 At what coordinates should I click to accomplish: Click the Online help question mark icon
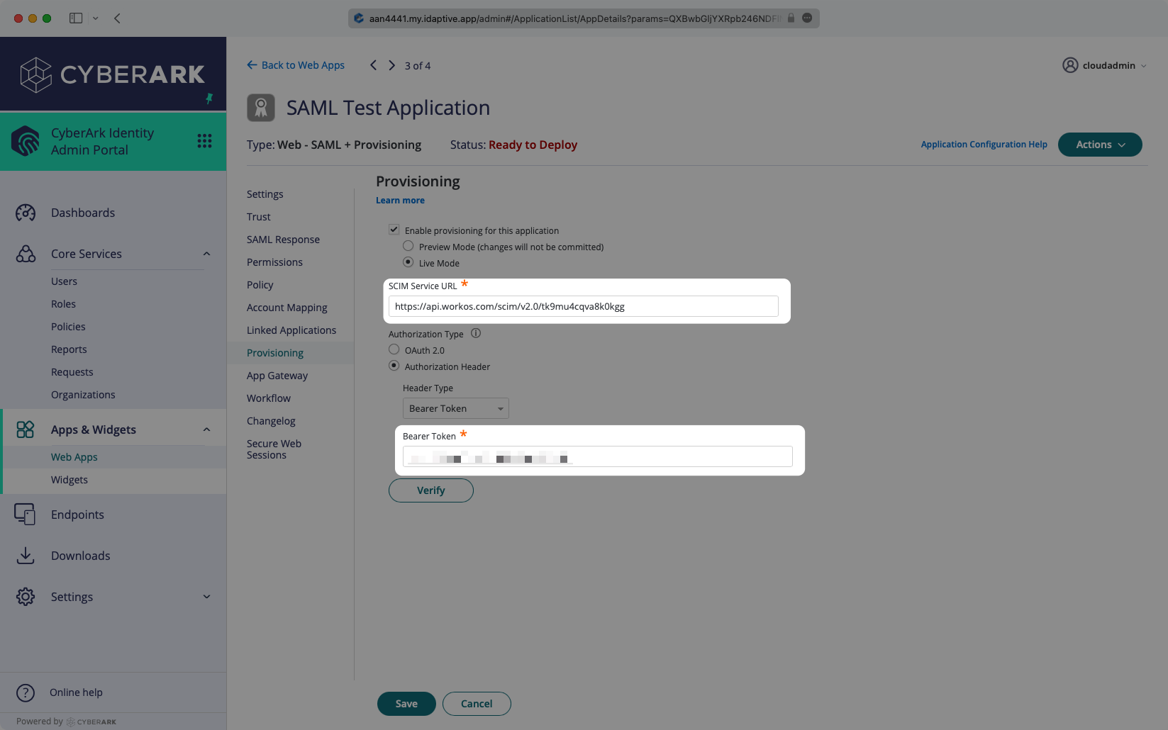point(26,692)
